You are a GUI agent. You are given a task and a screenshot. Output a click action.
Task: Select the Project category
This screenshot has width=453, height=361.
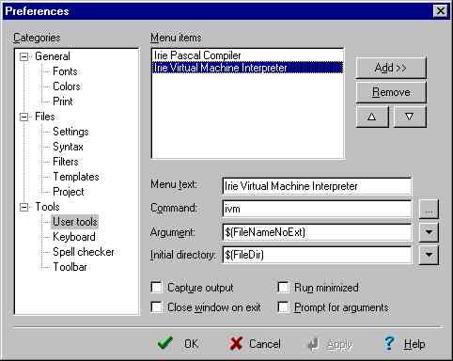pyautogui.click(x=69, y=192)
